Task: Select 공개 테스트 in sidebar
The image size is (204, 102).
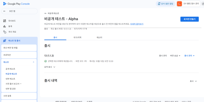Action: pos(10,69)
